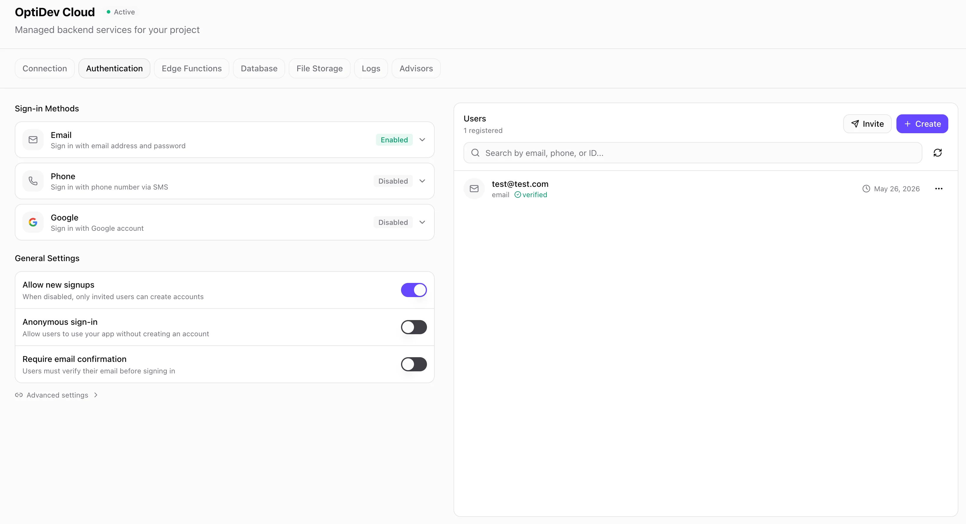966x524 pixels.
Task: Open the File Storage tab
Action: tap(320, 68)
